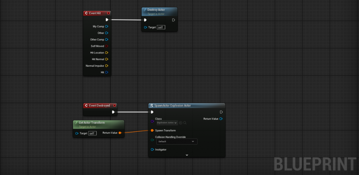Open the Explosion Actor class dropdown

tap(167, 123)
